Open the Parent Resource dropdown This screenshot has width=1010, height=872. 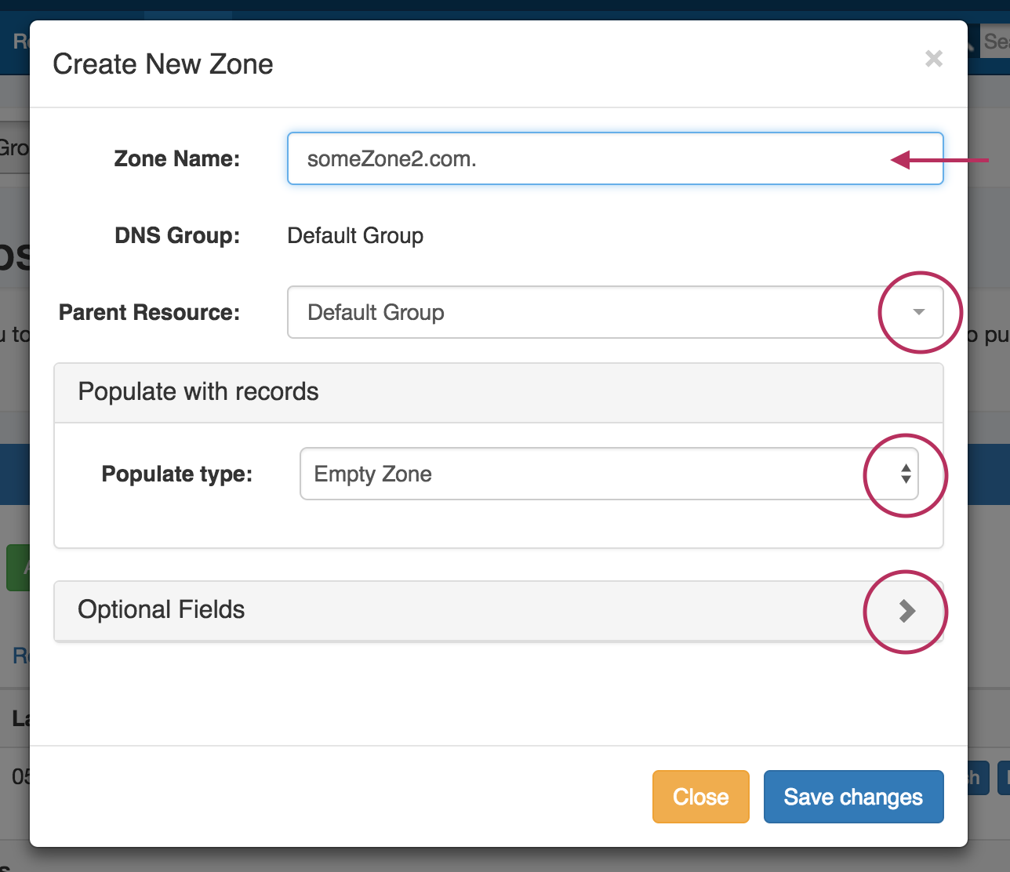[x=616, y=312]
